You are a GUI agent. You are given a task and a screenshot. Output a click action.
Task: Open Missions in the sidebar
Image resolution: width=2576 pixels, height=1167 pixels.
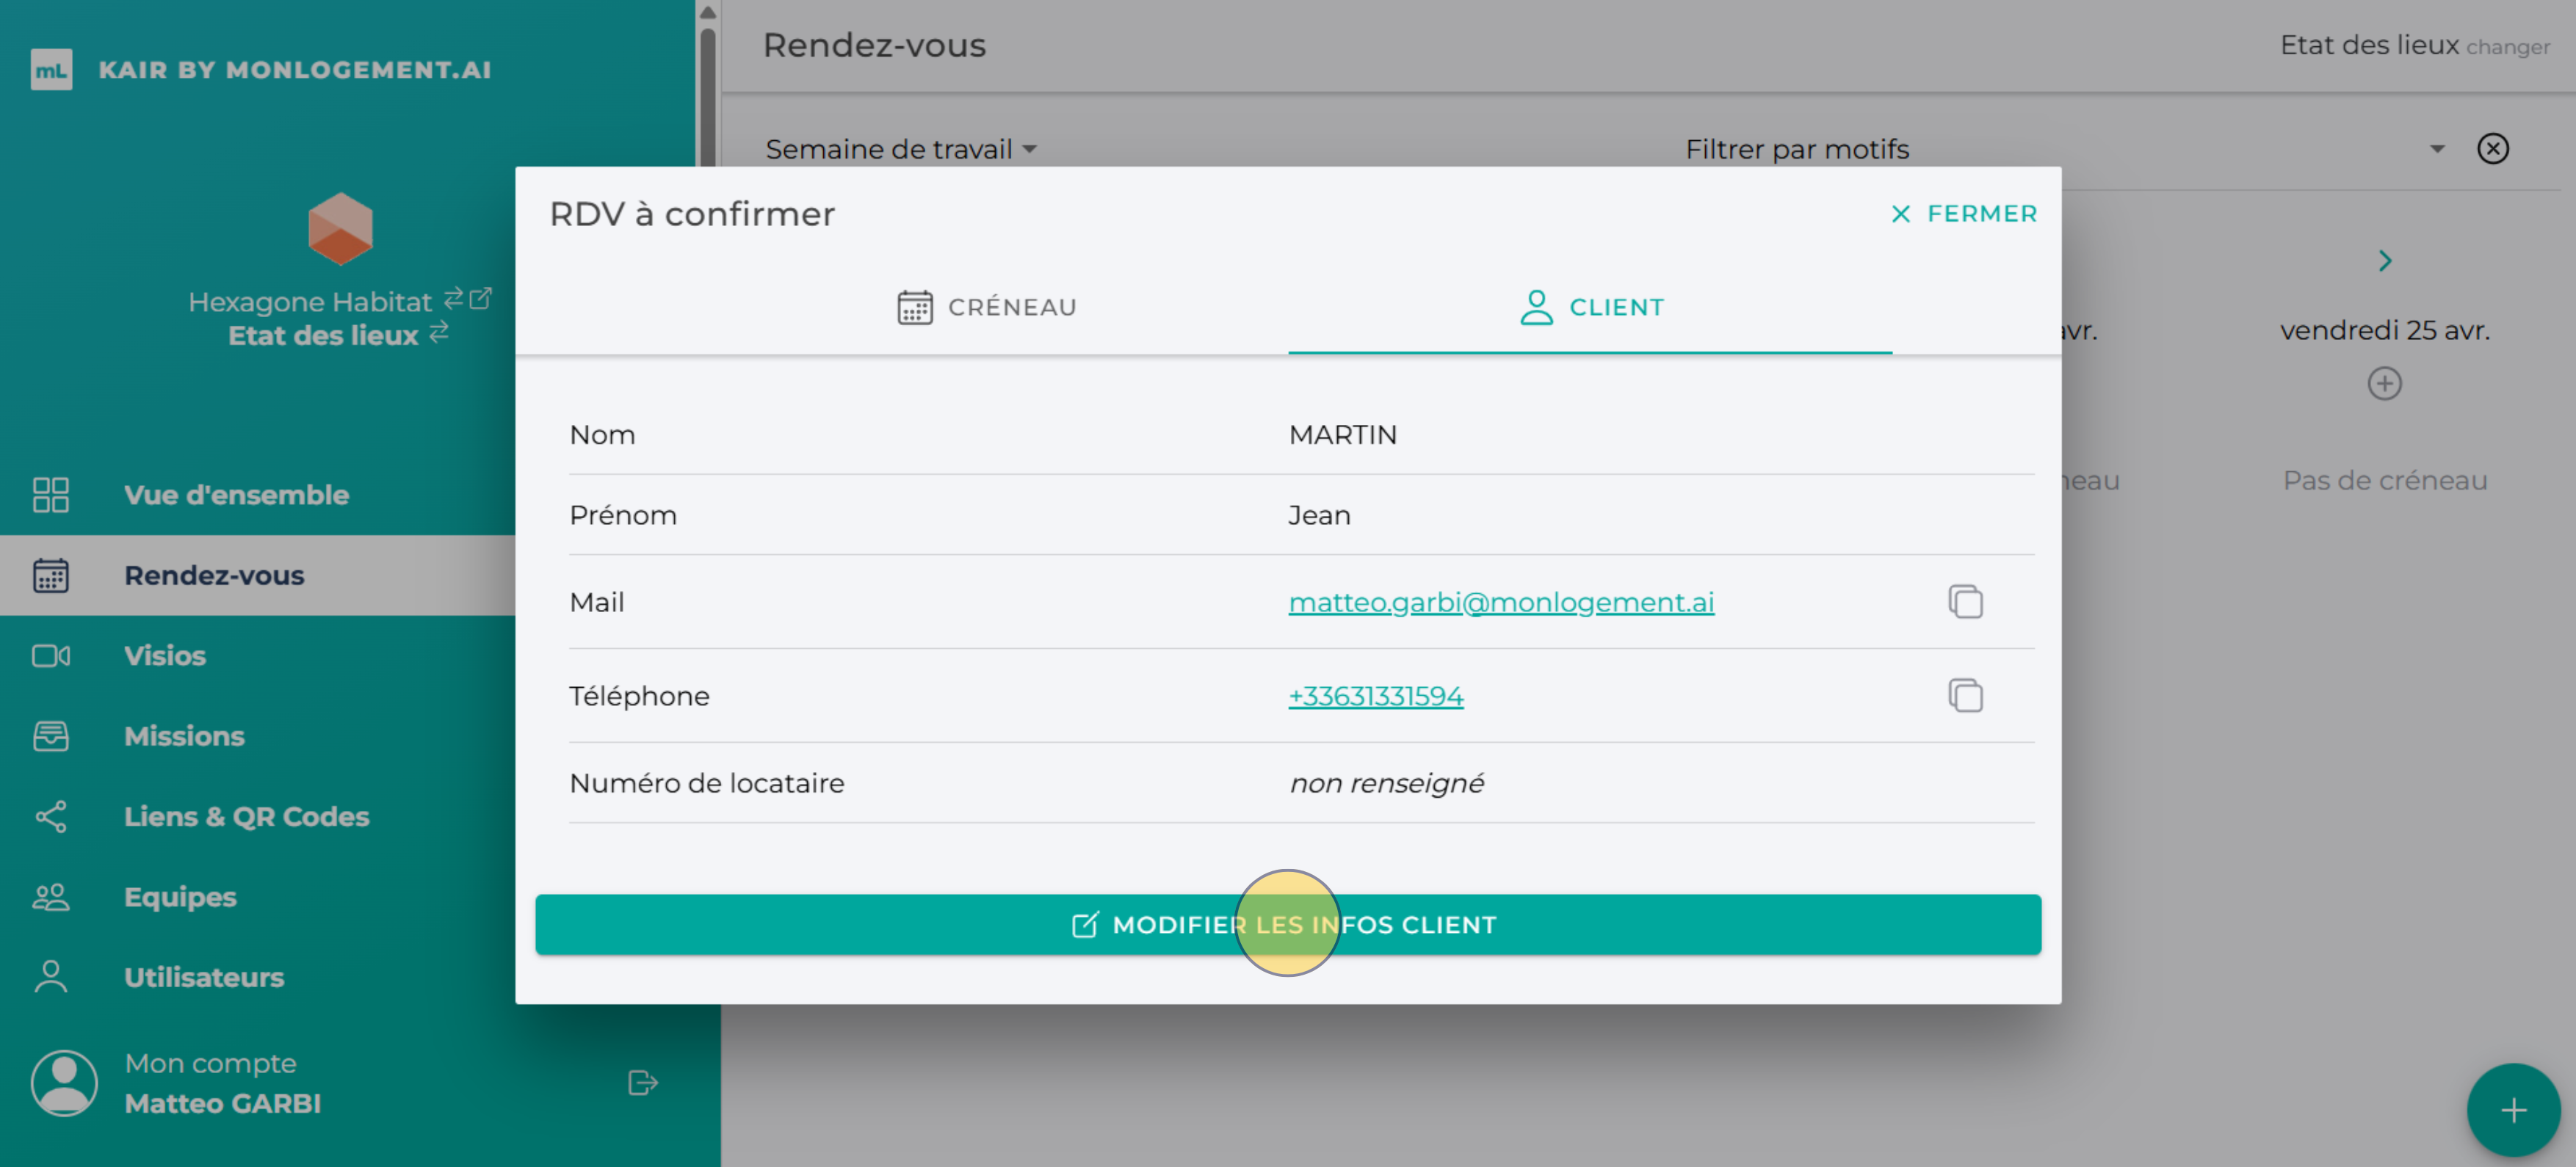click(x=184, y=736)
